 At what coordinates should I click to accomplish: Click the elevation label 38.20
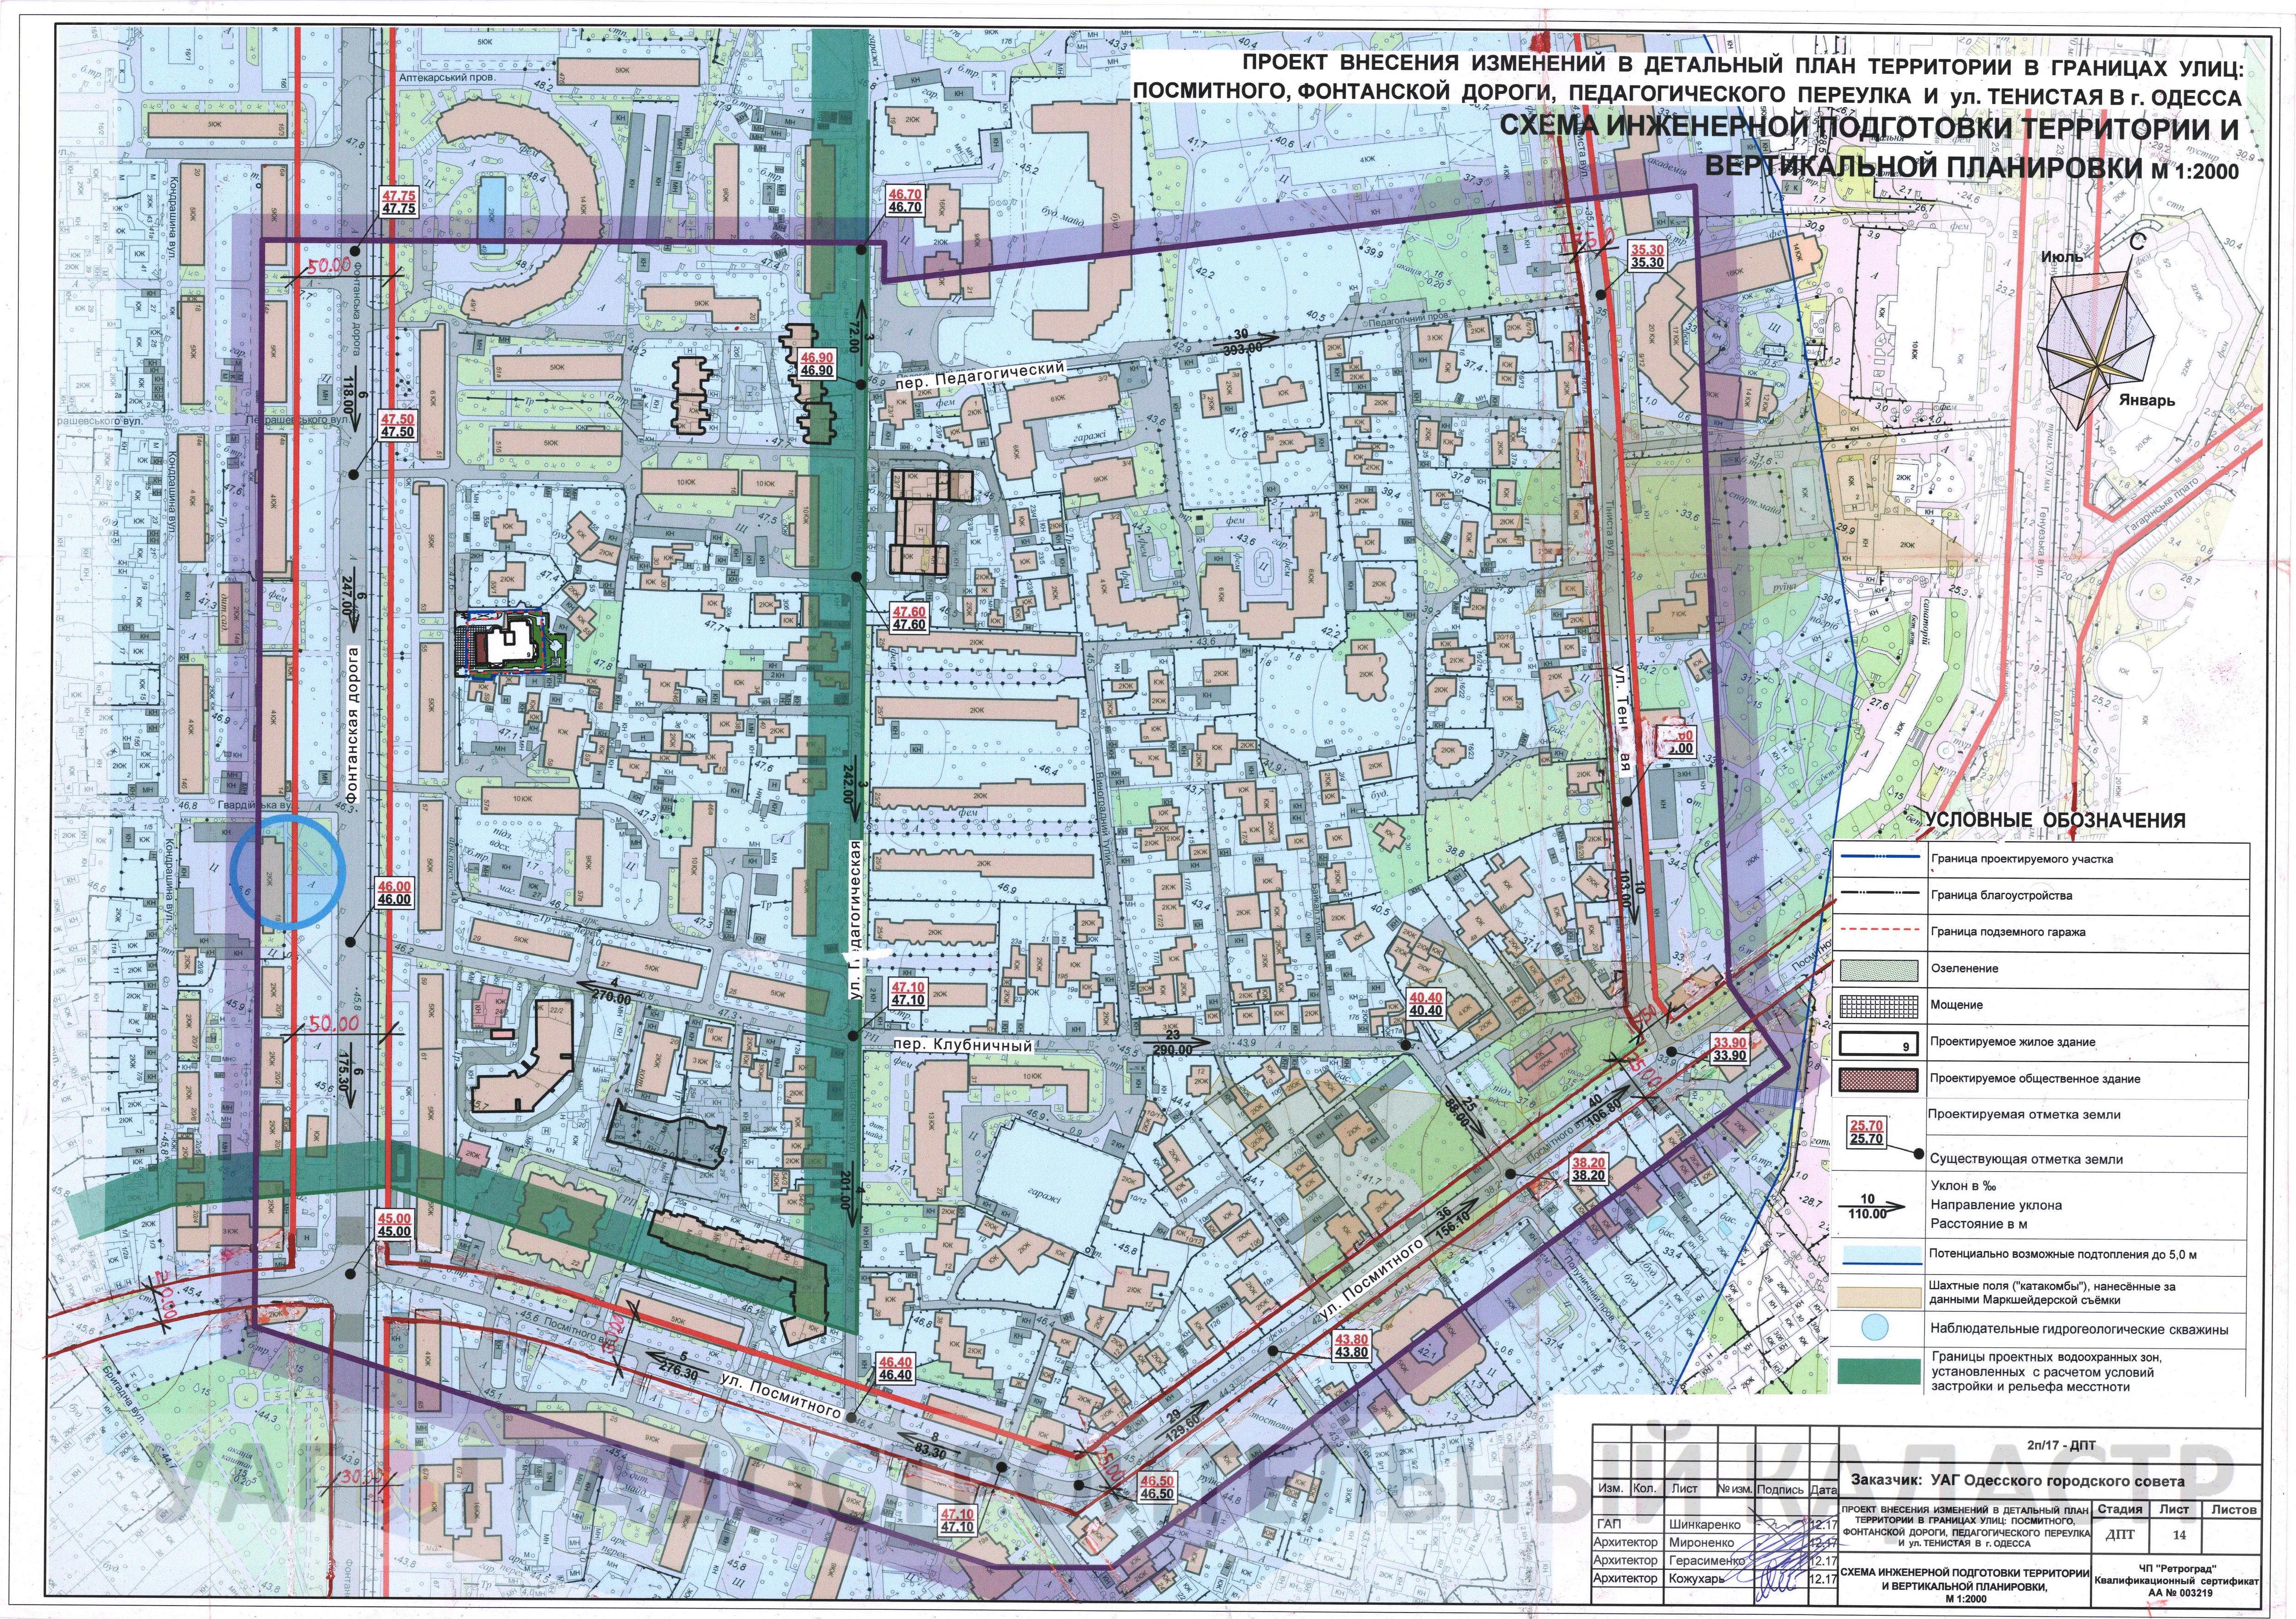coord(1589,1169)
